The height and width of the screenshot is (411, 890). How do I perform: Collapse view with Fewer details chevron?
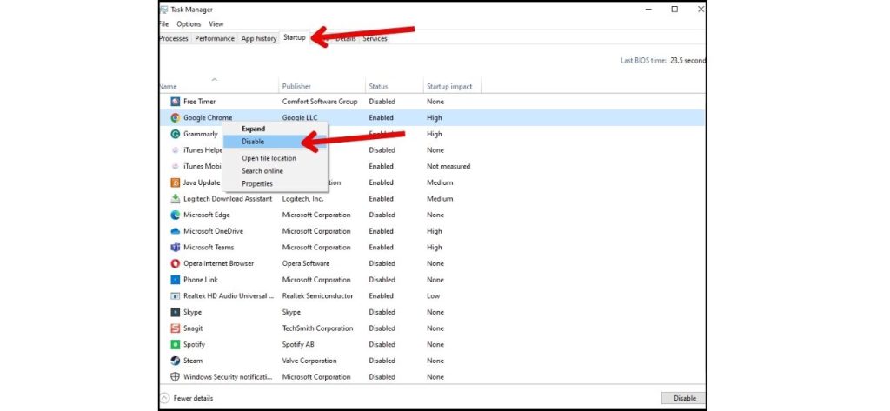pyautogui.click(x=164, y=399)
